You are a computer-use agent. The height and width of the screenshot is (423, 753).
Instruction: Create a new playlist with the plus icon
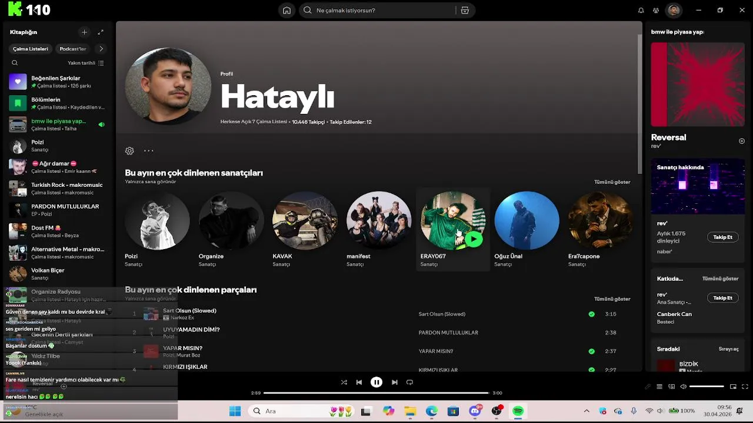click(x=85, y=32)
